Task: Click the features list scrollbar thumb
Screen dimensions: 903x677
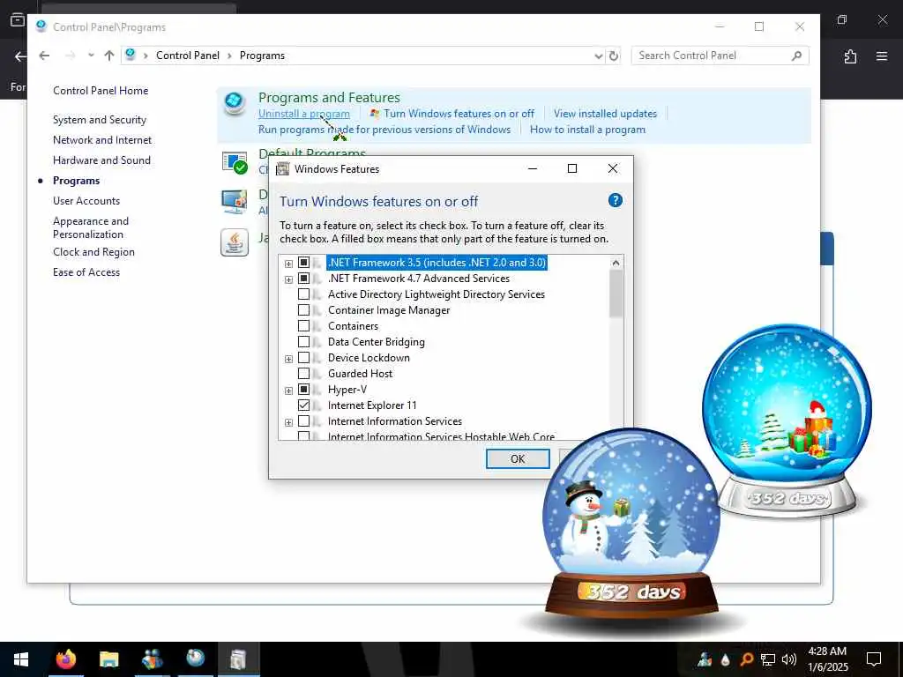Action: [616, 293]
